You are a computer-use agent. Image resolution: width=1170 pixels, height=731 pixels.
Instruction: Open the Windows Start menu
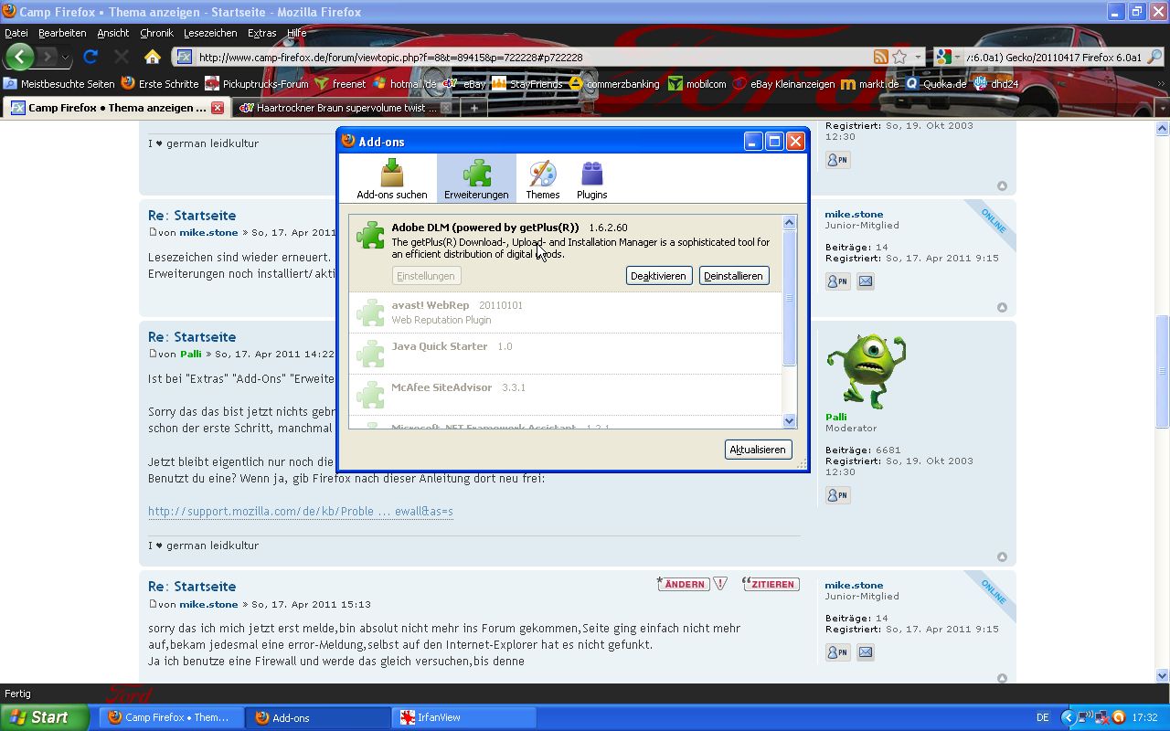pyautogui.click(x=45, y=717)
